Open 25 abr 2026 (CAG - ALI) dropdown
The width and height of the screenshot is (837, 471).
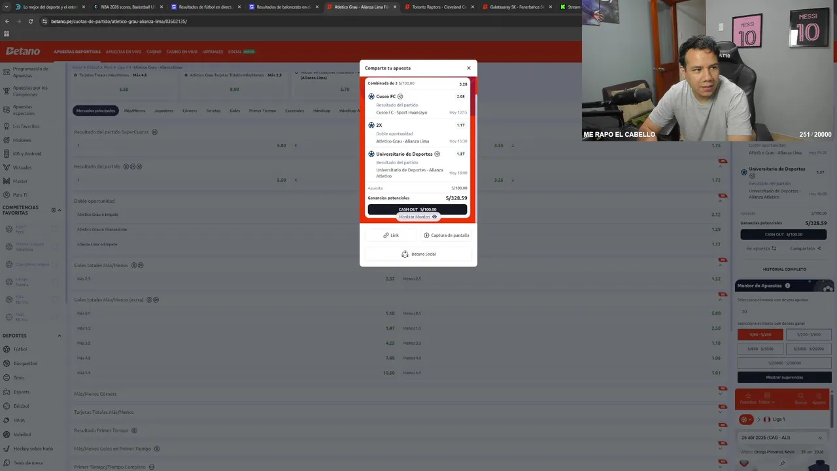coord(782,438)
